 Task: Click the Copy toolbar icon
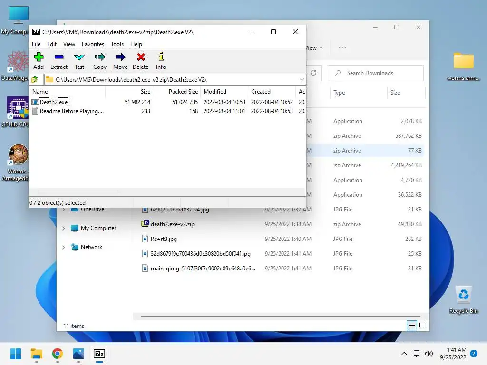tap(100, 61)
